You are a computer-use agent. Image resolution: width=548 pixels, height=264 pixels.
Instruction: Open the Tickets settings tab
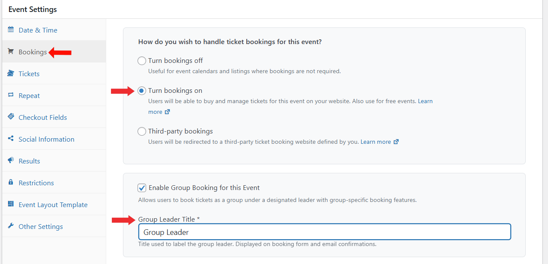coord(29,74)
